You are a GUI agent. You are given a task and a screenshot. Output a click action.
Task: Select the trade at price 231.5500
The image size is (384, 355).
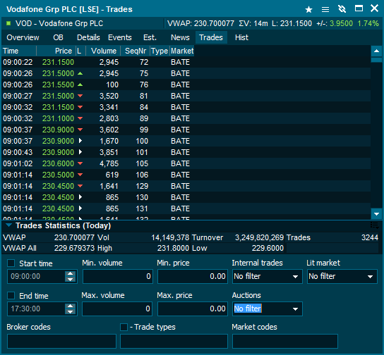click(x=186, y=85)
